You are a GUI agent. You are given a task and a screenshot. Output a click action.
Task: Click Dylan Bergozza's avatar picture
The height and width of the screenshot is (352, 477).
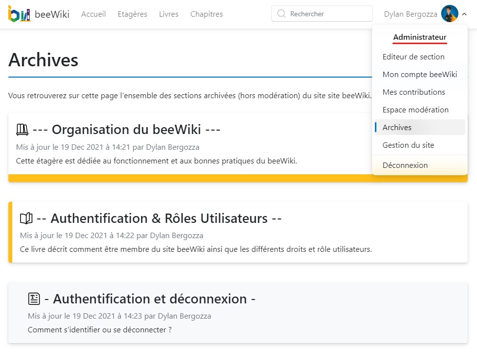tap(449, 14)
